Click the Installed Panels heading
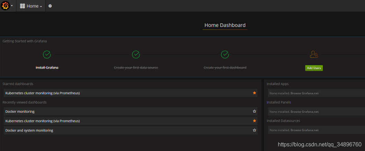 coord(279,102)
